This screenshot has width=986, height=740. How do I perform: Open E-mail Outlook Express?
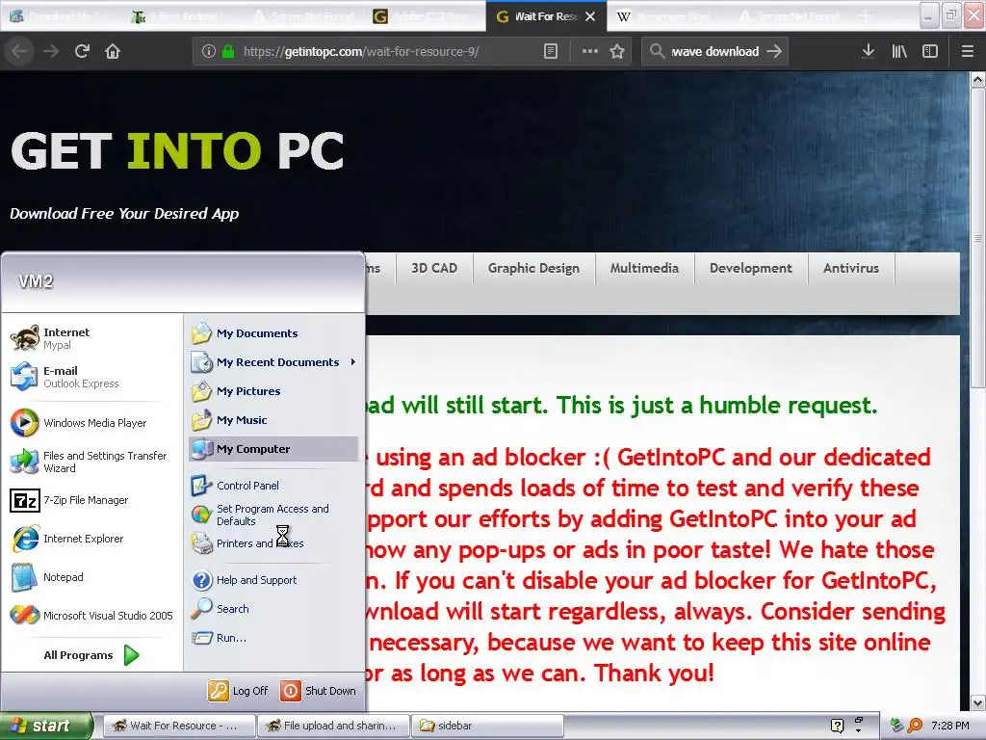(91, 377)
